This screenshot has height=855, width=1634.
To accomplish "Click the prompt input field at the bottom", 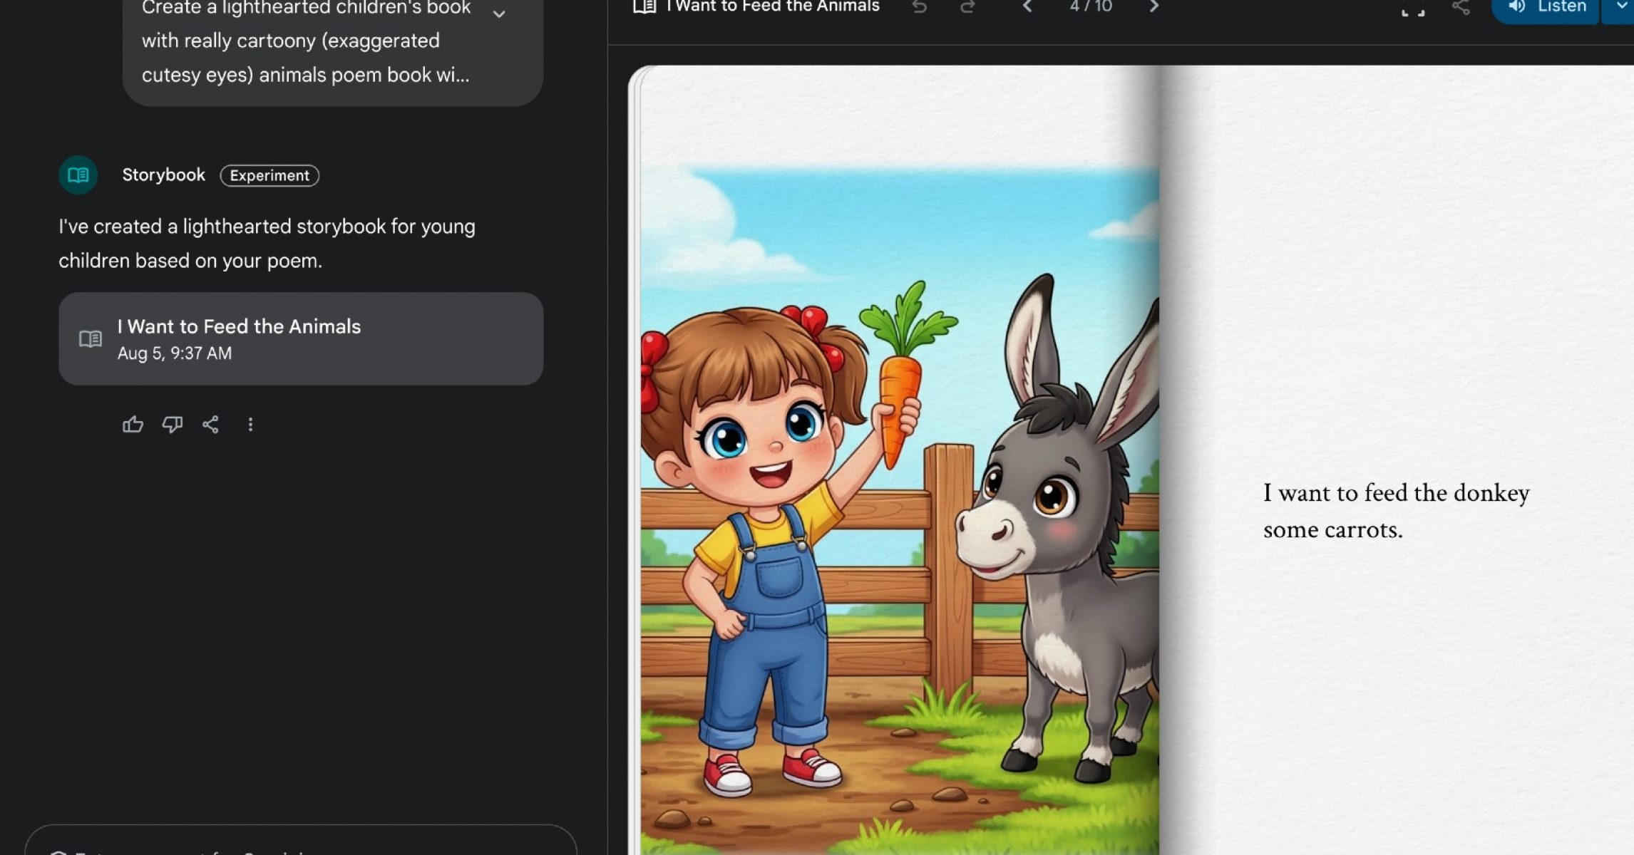I will (301, 844).
